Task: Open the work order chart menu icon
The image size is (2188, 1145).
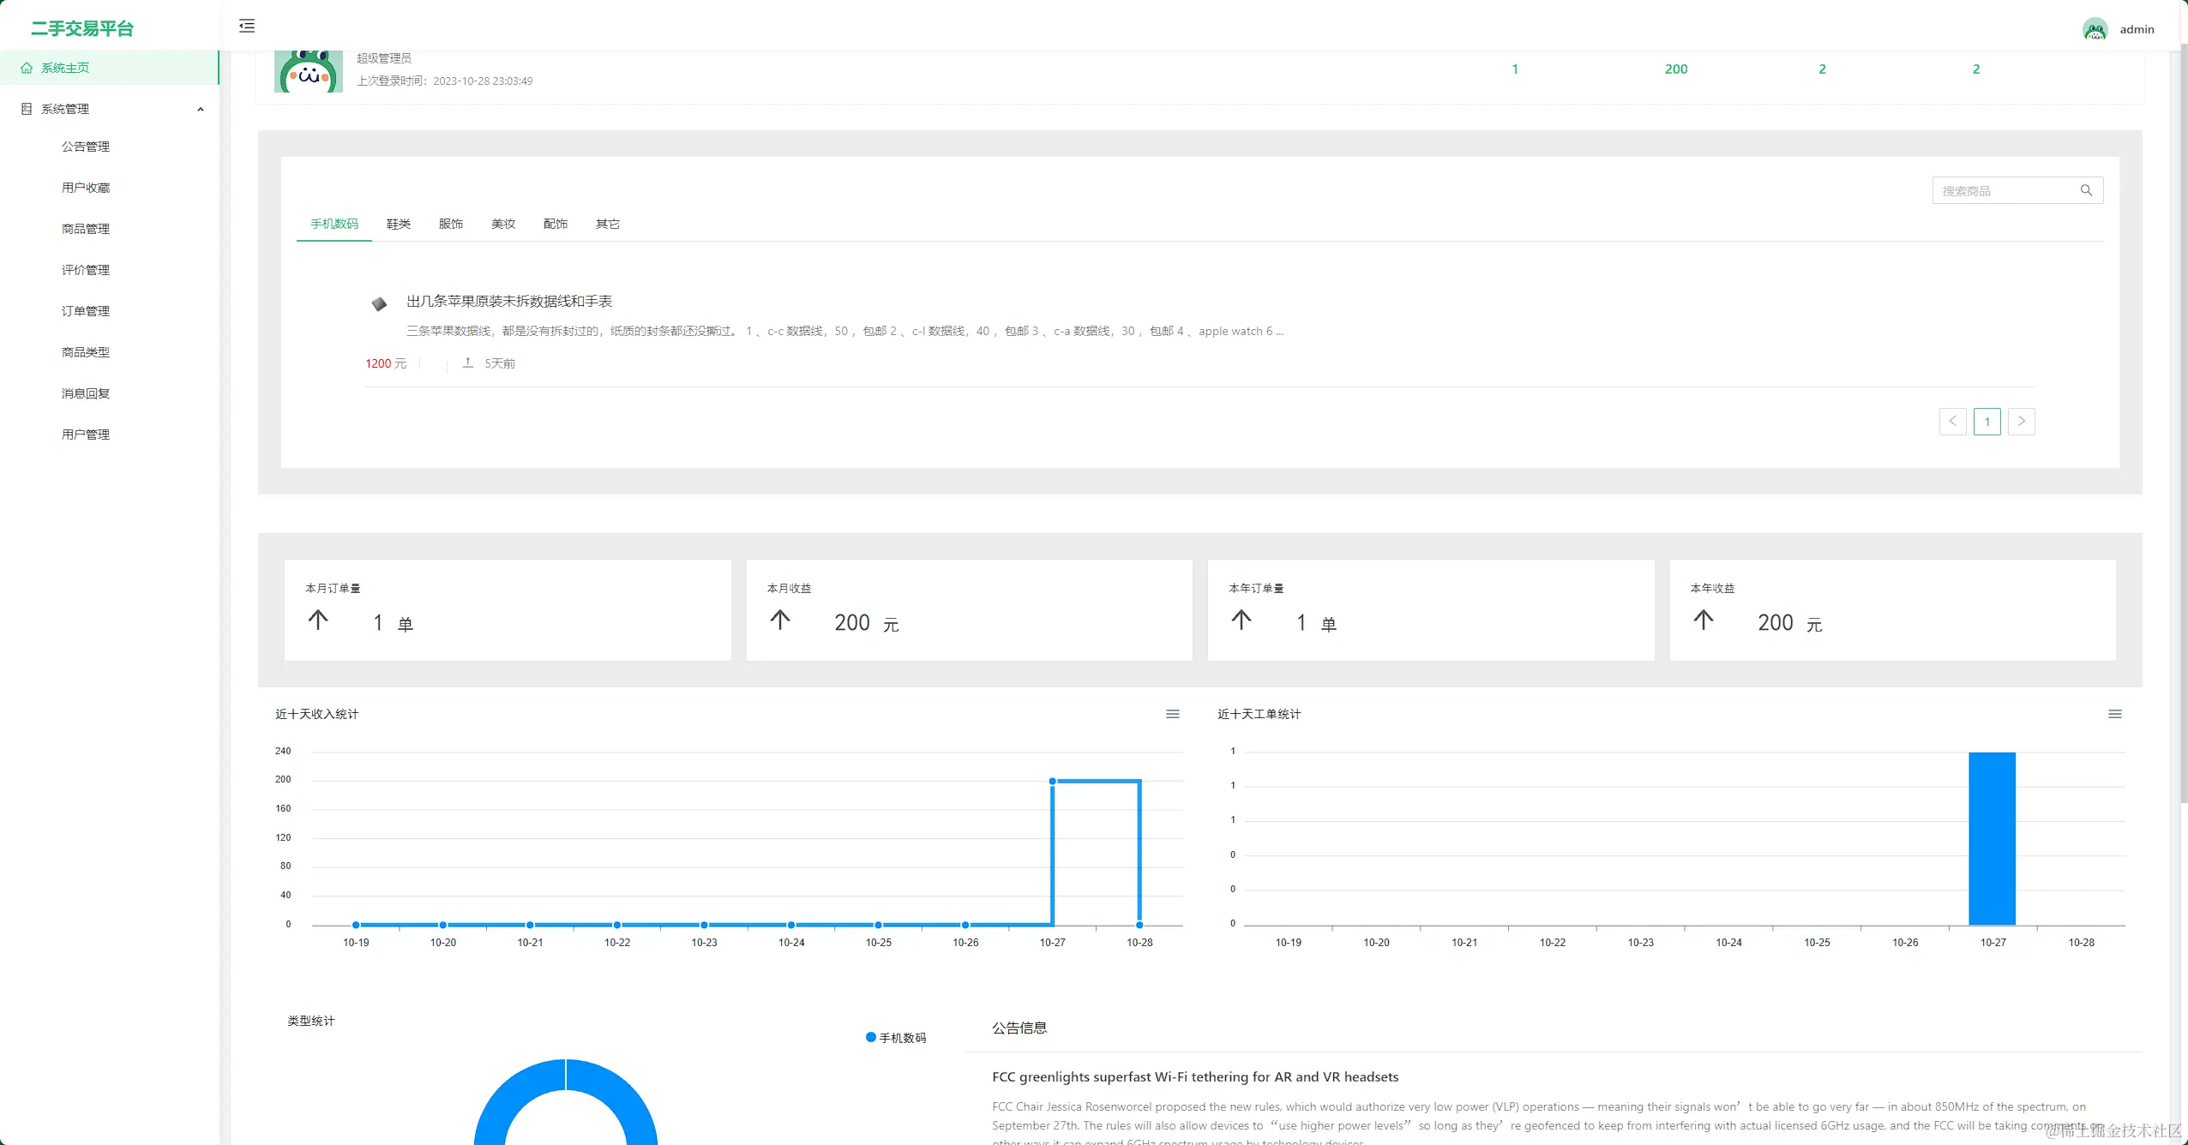Action: [x=2114, y=714]
